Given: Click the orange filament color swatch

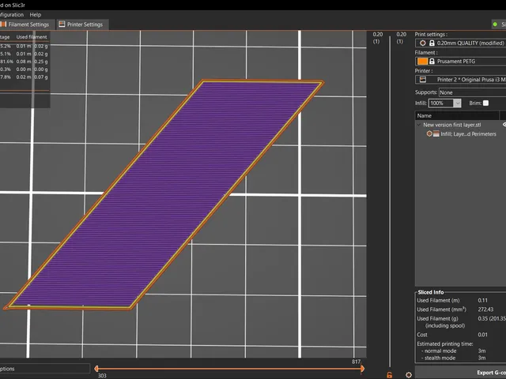Looking at the screenshot, I should pos(422,62).
